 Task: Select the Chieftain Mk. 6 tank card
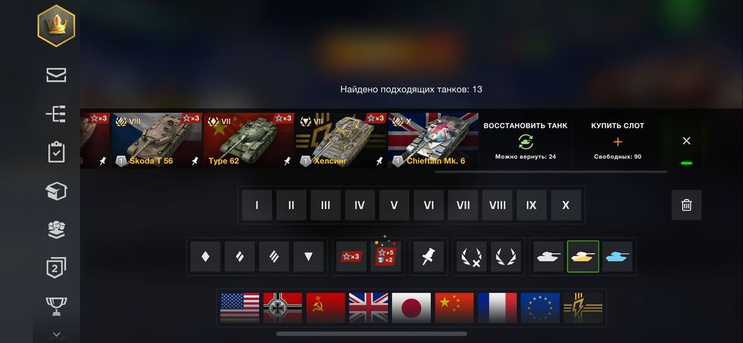[433, 141]
